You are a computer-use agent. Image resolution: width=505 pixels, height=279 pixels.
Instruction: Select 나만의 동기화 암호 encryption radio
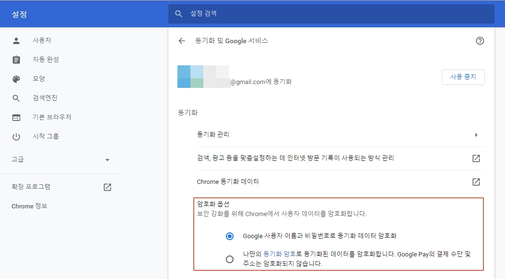coord(230,259)
